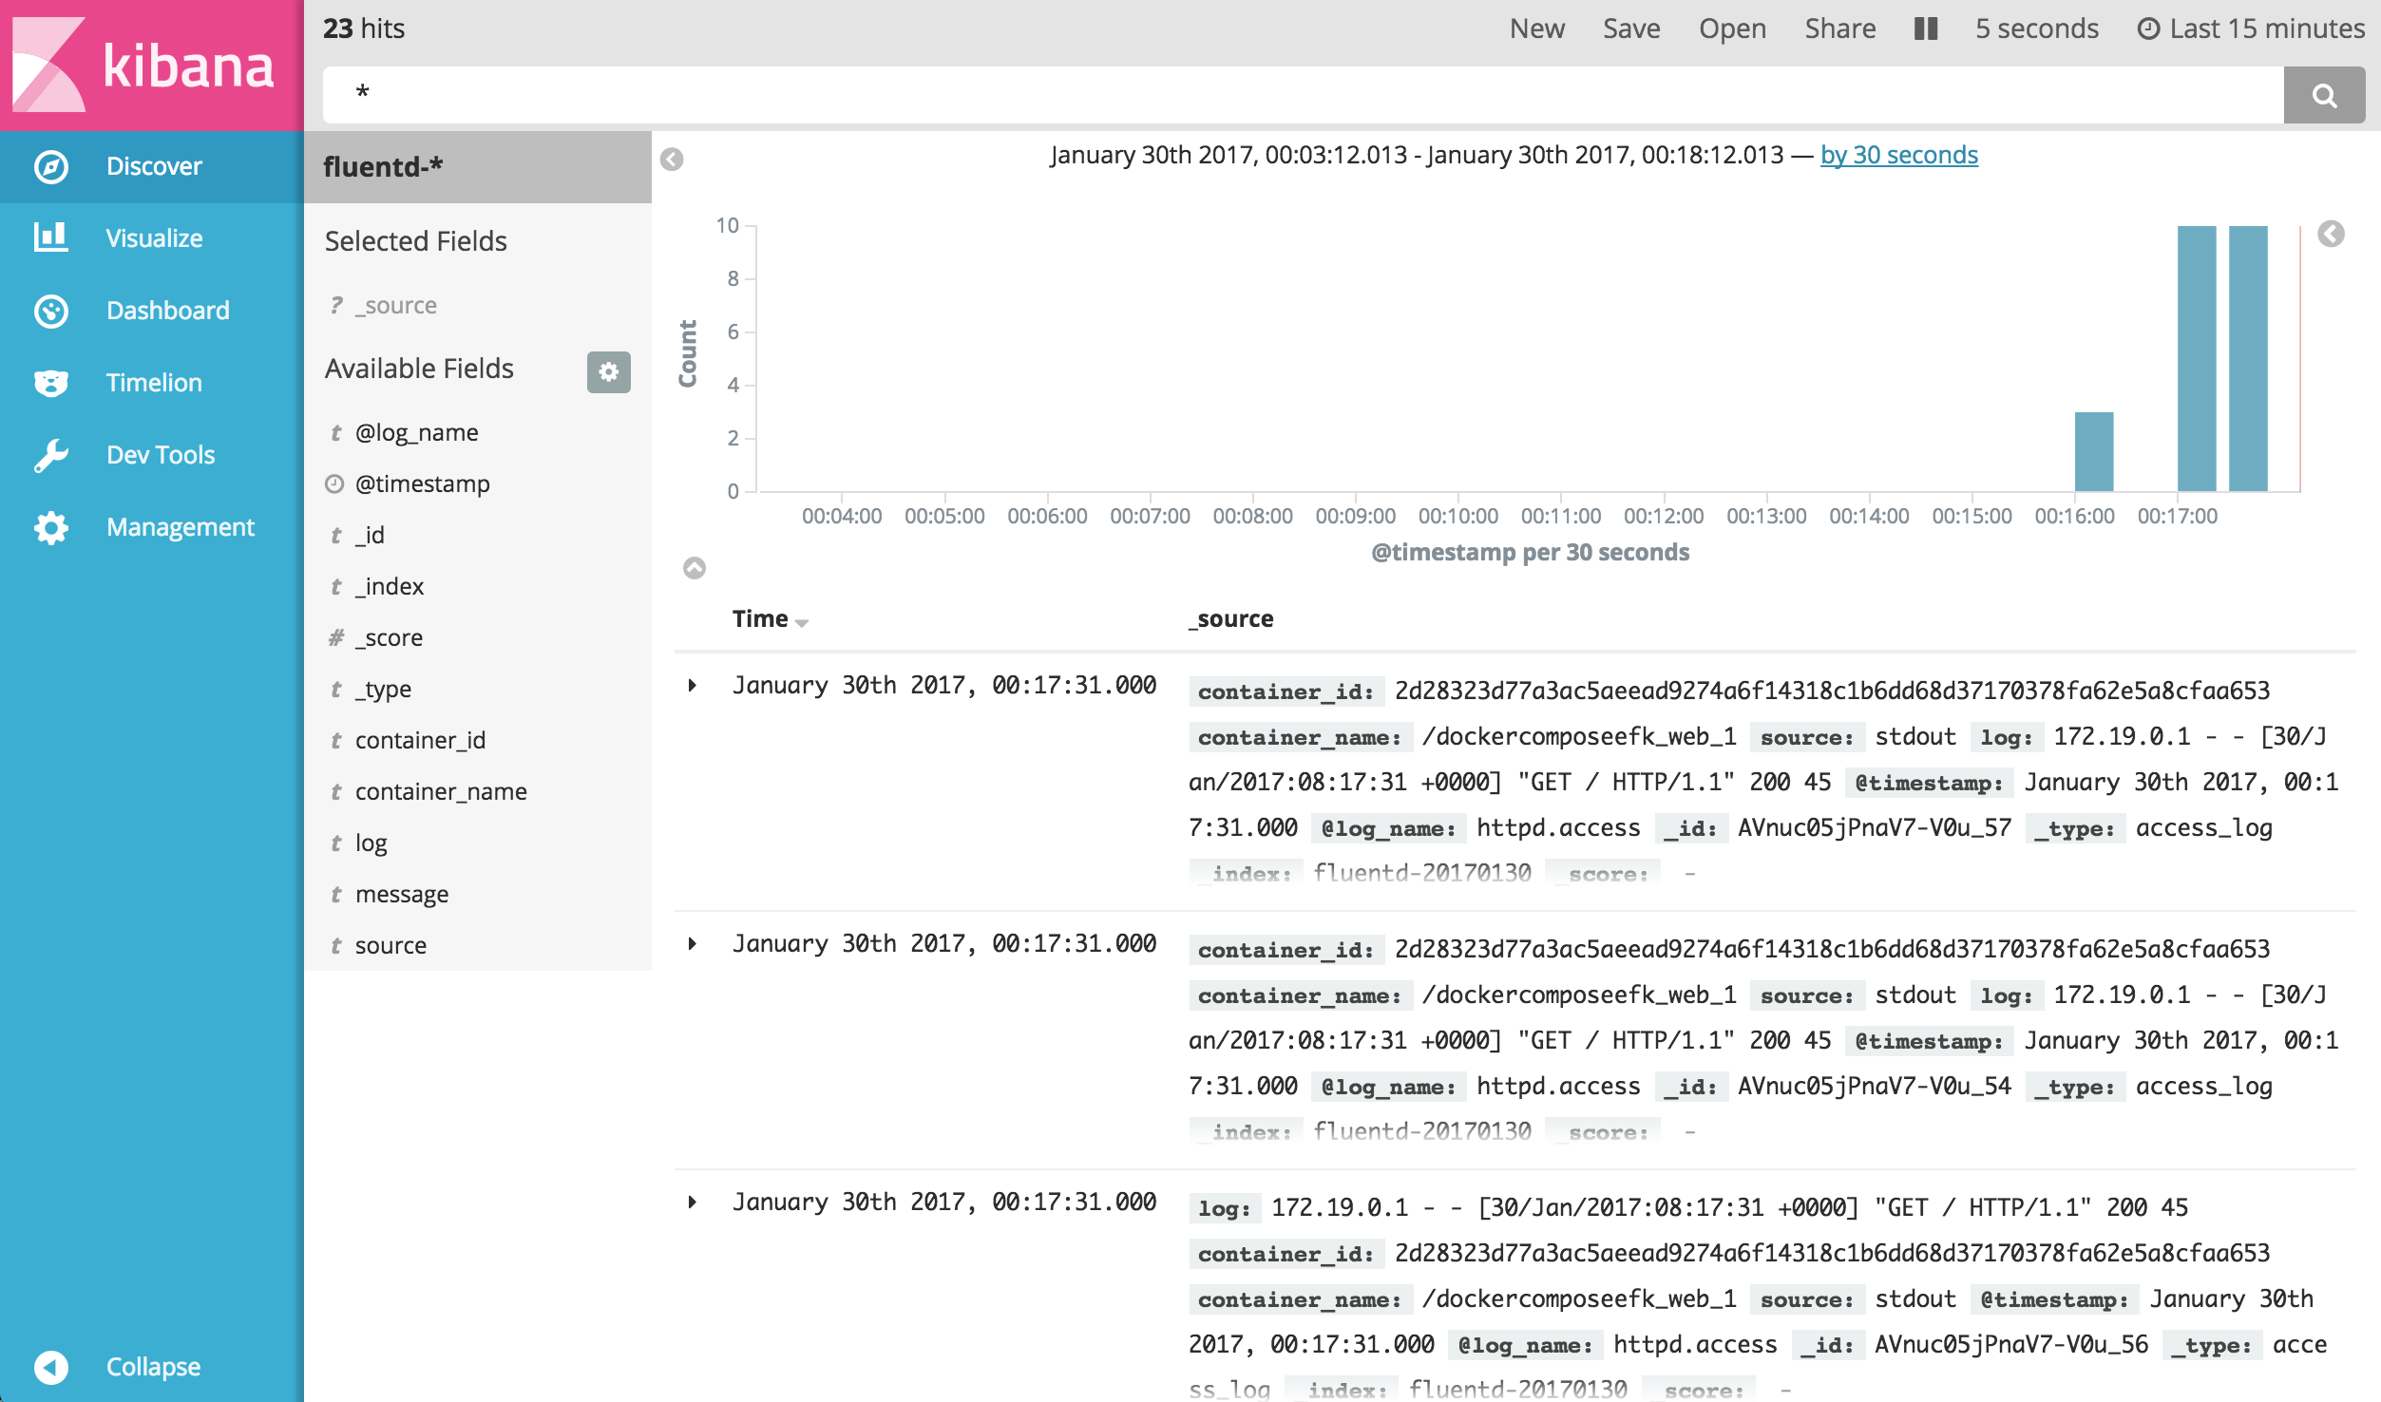
Task: Collapse the side navigation
Action: pos(51,1367)
